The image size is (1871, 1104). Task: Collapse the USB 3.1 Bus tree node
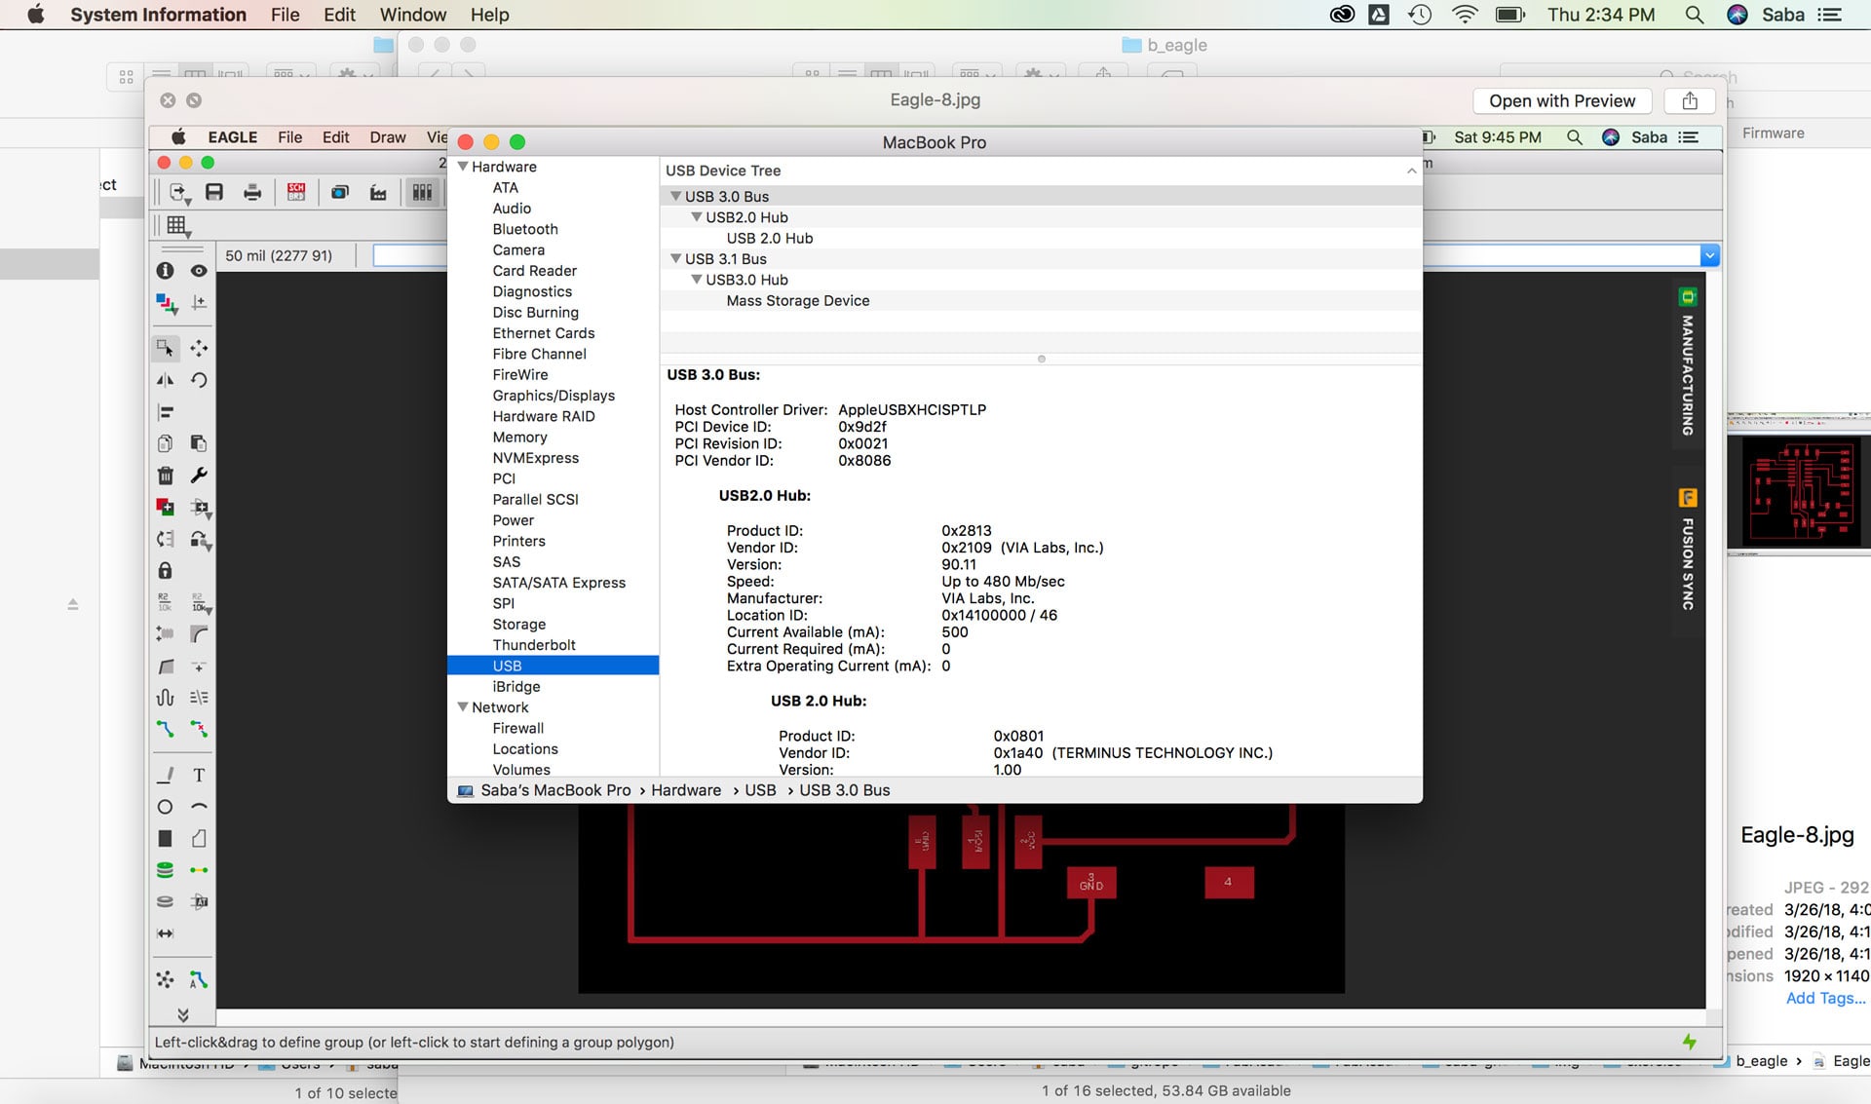click(x=675, y=258)
